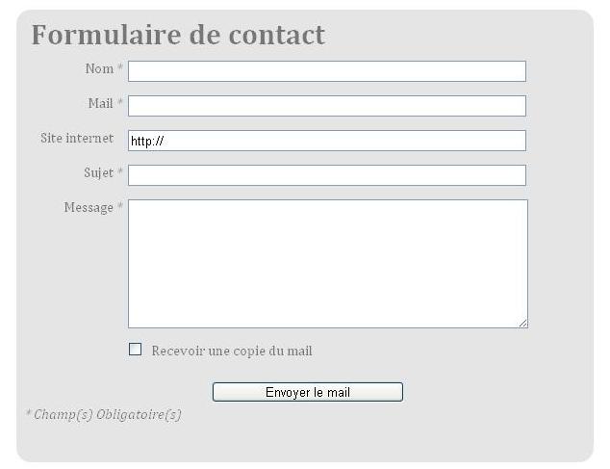Click the Recevoir une copie du mail label text

[x=232, y=351]
